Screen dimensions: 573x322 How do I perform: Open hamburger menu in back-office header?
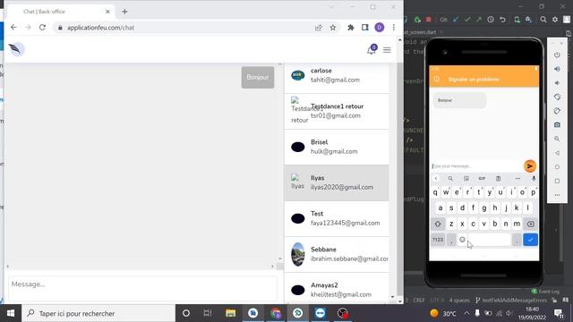point(387,50)
